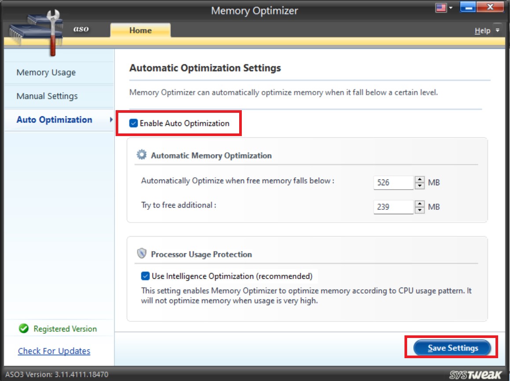This screenshot has height=381, width=510.
Task: Follow the Check For Updates link
Action: pyautogui.click(x=54, y=351)
